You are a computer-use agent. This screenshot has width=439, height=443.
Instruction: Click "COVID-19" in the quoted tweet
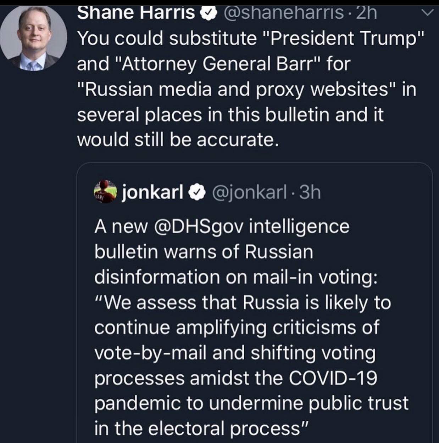(333, 378)
